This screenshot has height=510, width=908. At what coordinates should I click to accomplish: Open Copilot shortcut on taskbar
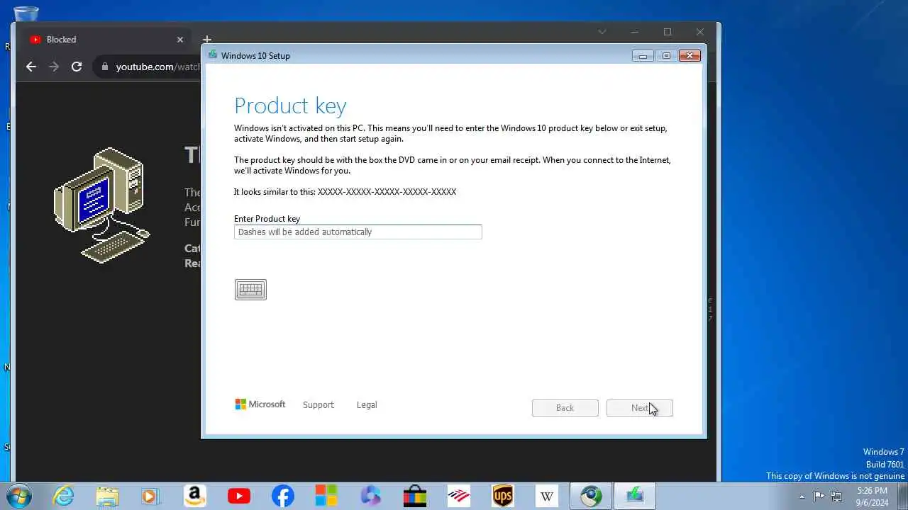[370, 496]
